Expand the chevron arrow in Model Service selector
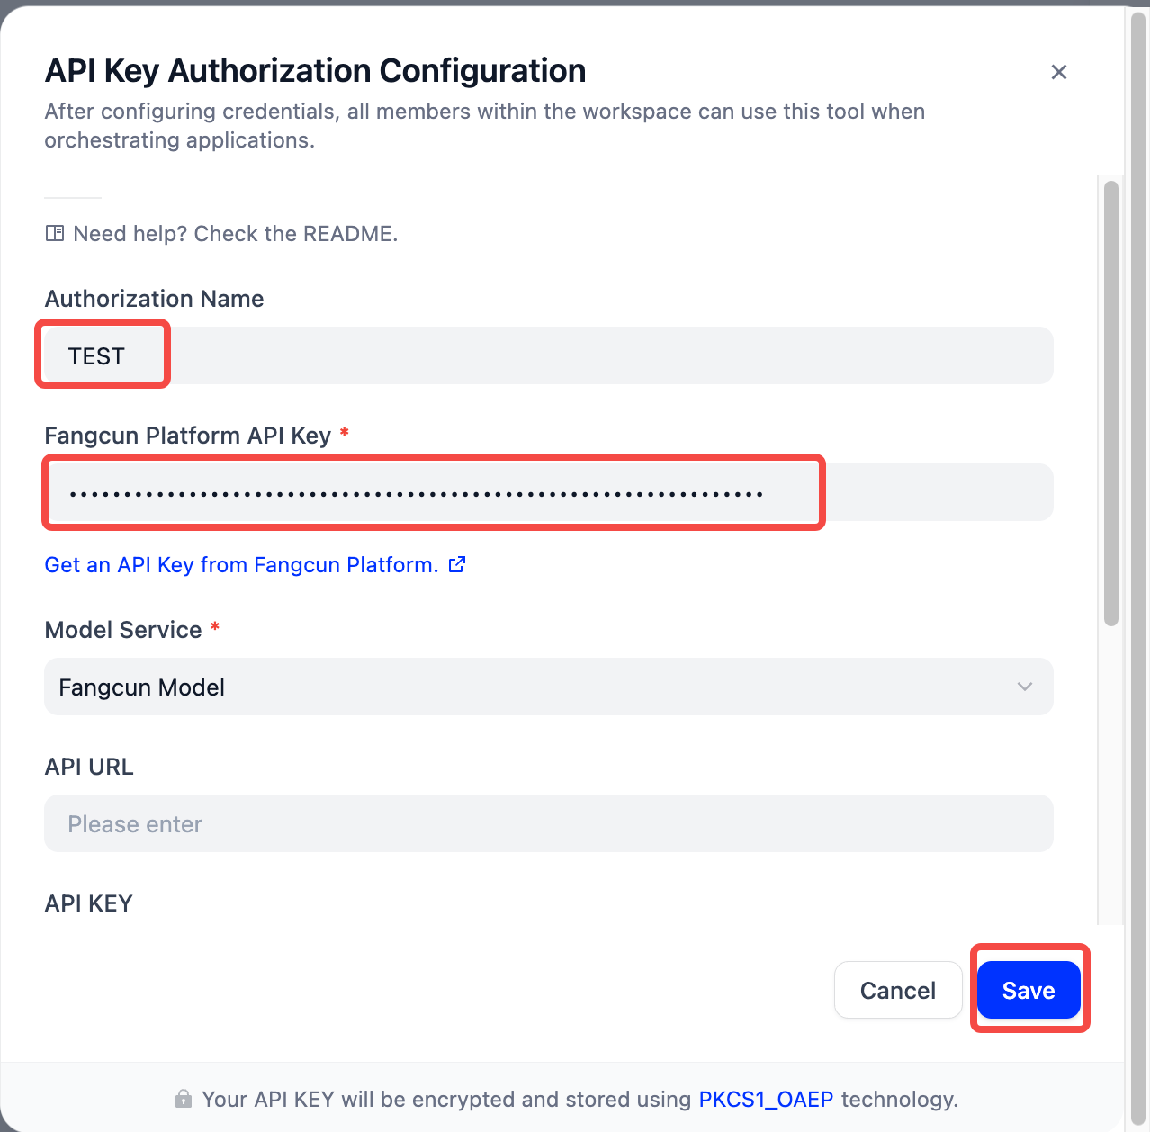 click(x=1024, y=687)
